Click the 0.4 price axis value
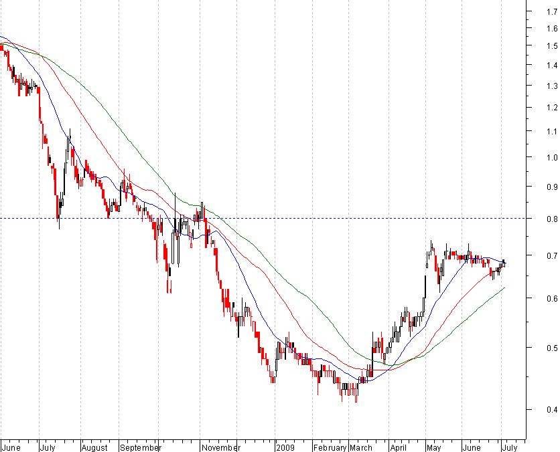 [x=552, y=410]
